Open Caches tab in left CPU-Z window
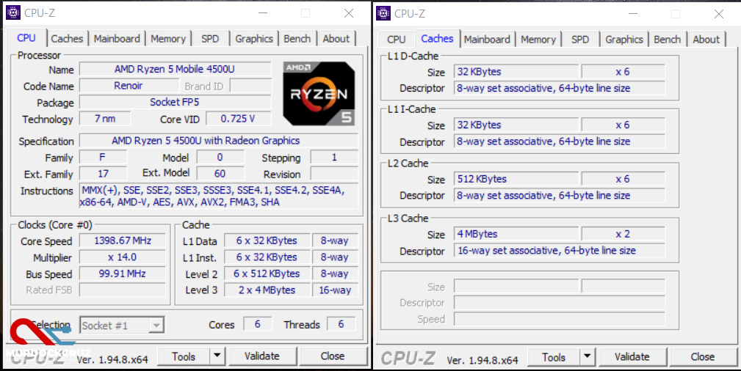Screen dimensions: 741x371 (67, 39)
